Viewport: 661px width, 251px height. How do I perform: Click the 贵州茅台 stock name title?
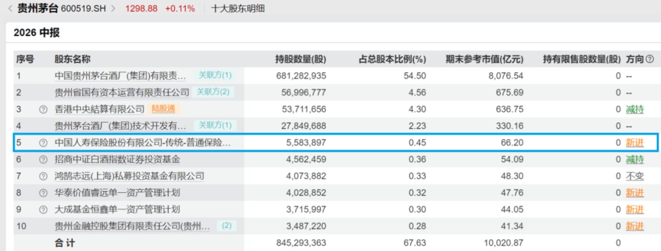pyautogui.click(x=38, y=9)
